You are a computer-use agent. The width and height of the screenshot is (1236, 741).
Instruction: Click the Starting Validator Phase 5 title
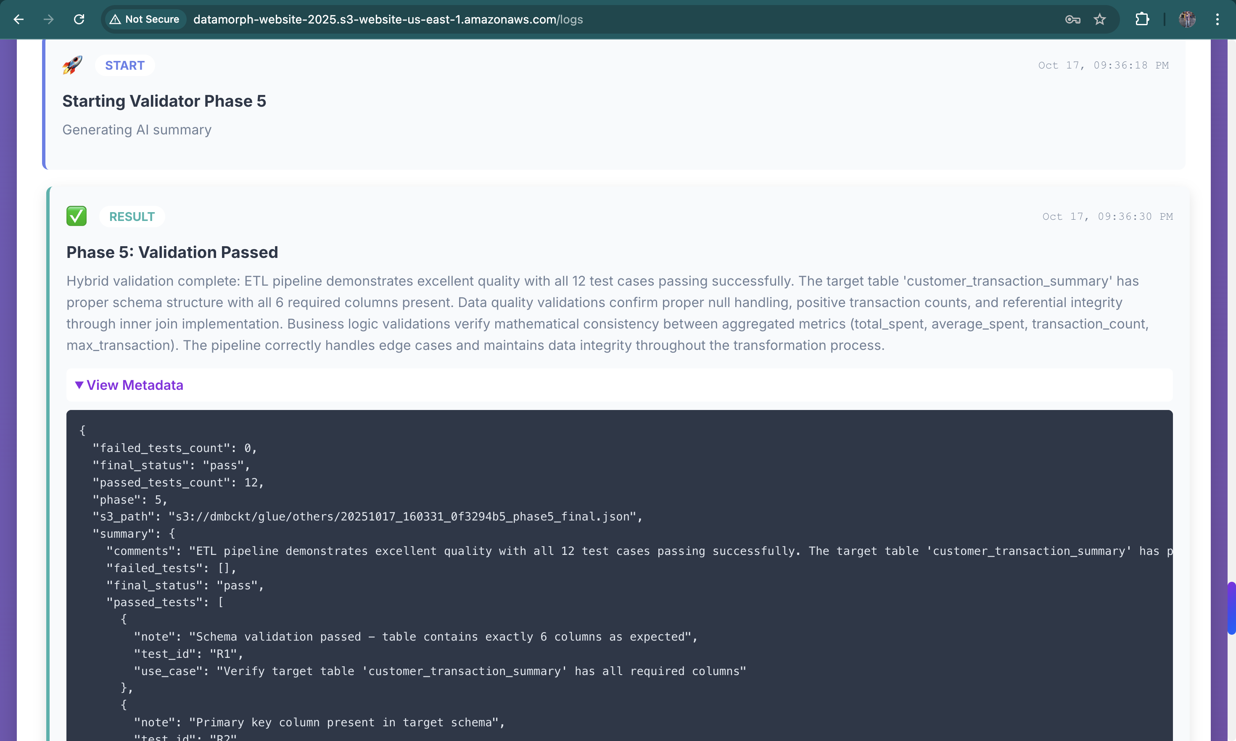point(164,101)
